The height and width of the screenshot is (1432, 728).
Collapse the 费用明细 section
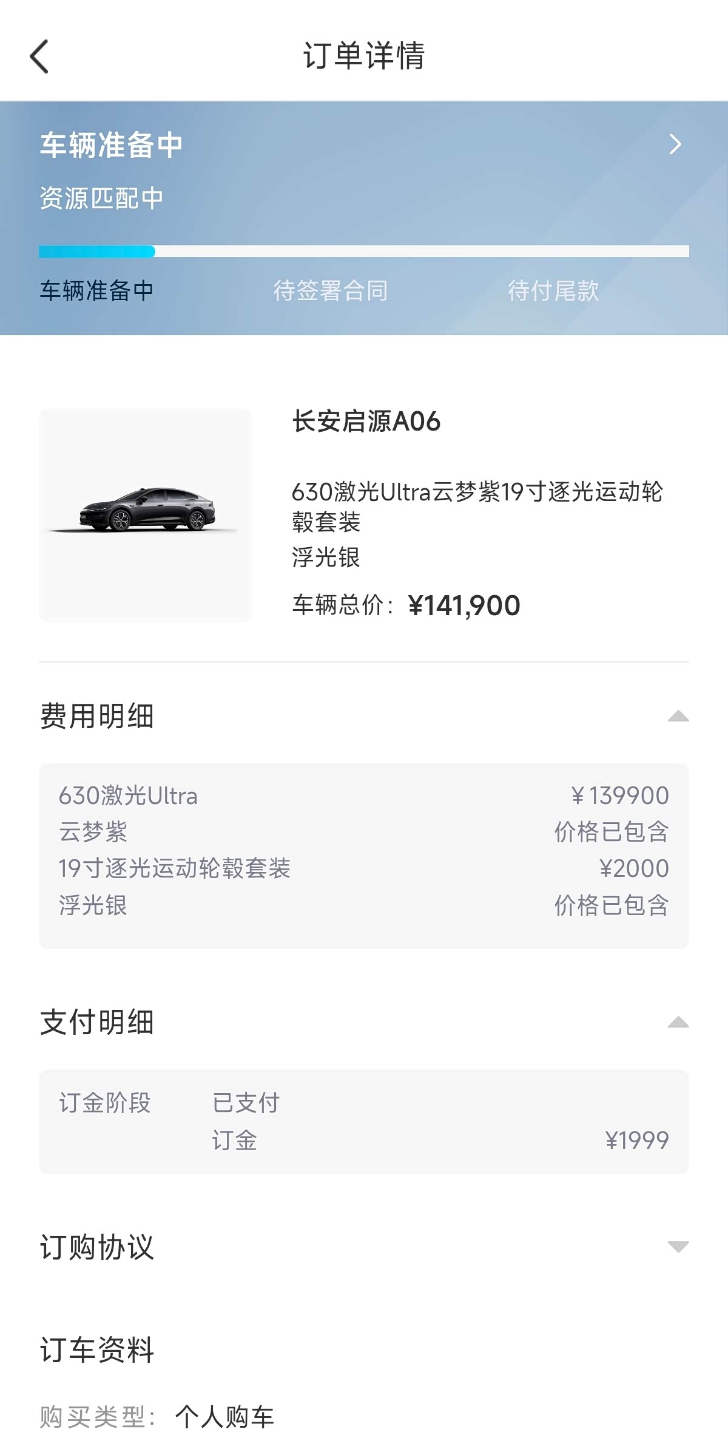678,717
